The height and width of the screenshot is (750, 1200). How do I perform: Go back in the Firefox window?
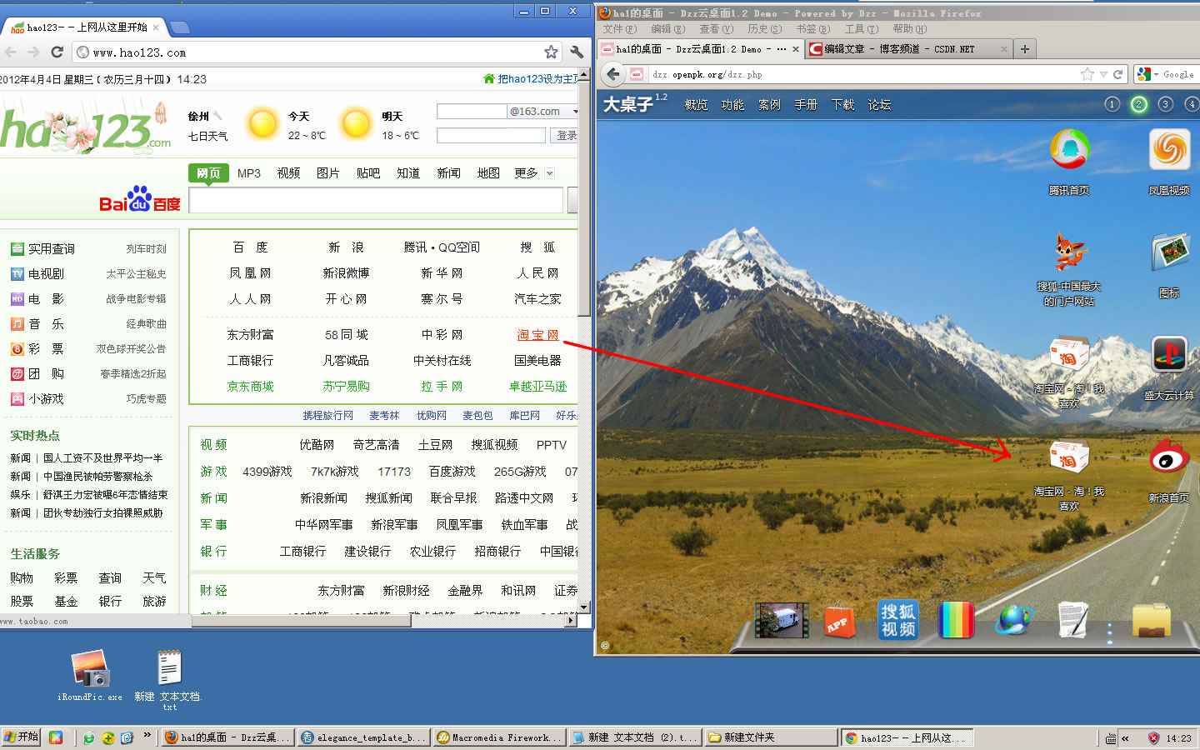613,74
